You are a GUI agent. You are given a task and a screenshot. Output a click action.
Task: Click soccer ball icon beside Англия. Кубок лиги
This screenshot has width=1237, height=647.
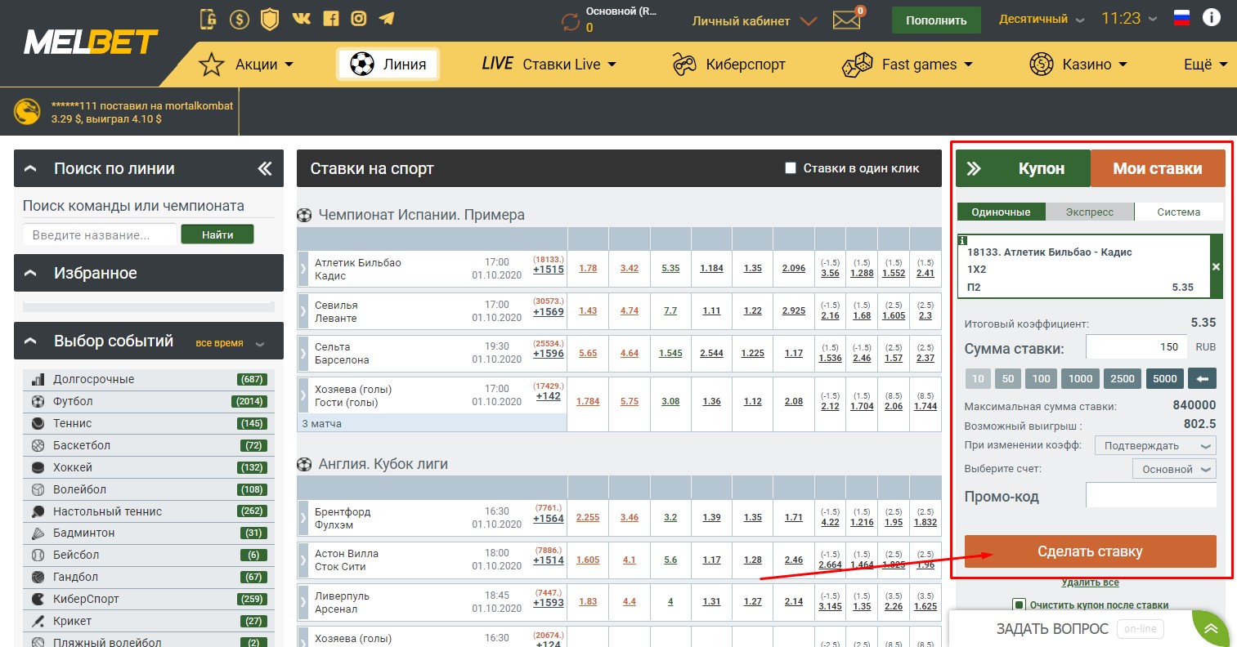(304, 464)
